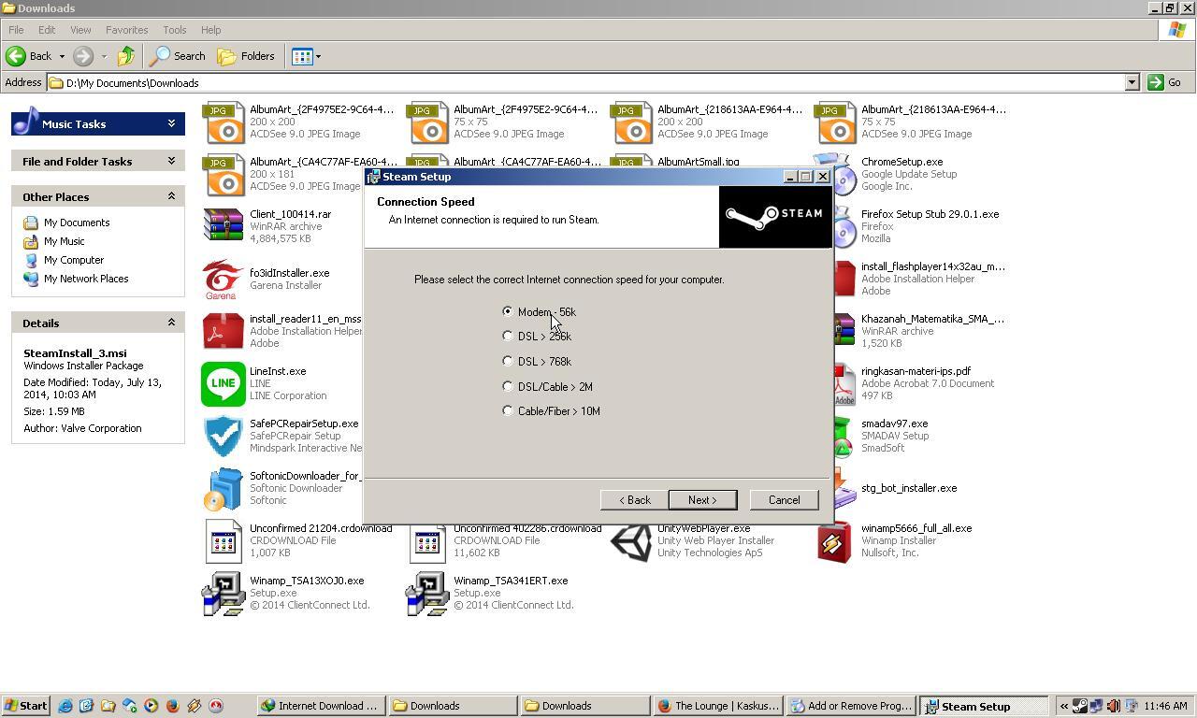Image resolution: width=1197 pixels, height=718 pixels.
Task: Select Unconfirmed 21204.crdownload file icon
Action: coord(224,540)
